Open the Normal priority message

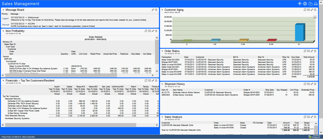pos(5,25)
